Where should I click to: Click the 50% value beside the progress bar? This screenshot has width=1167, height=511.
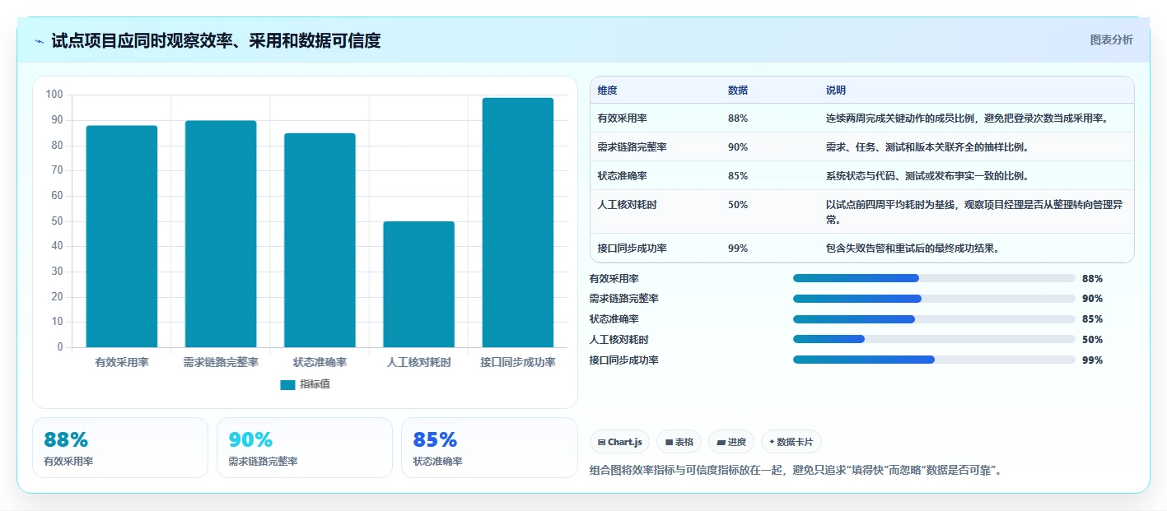pyautogui.click(x=1093, y=340)
